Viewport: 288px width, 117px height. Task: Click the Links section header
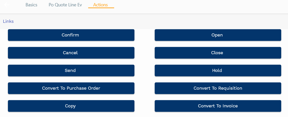click(8, 21)
